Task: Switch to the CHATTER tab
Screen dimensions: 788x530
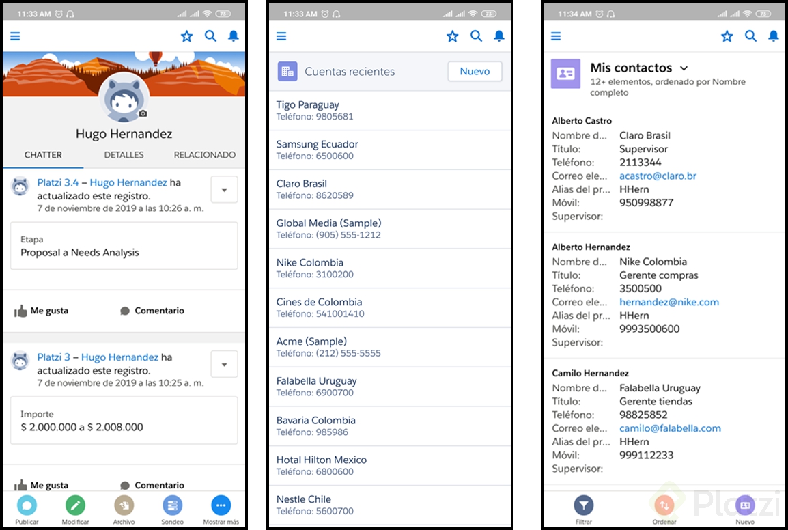Action: [x=43, y=155]
